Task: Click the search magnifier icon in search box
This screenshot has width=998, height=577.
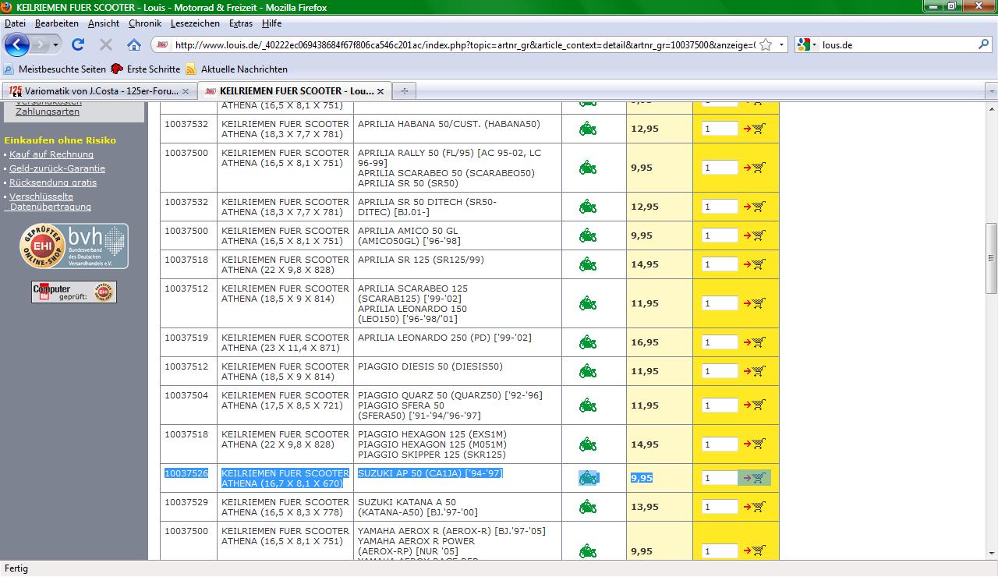Action: 984,44
